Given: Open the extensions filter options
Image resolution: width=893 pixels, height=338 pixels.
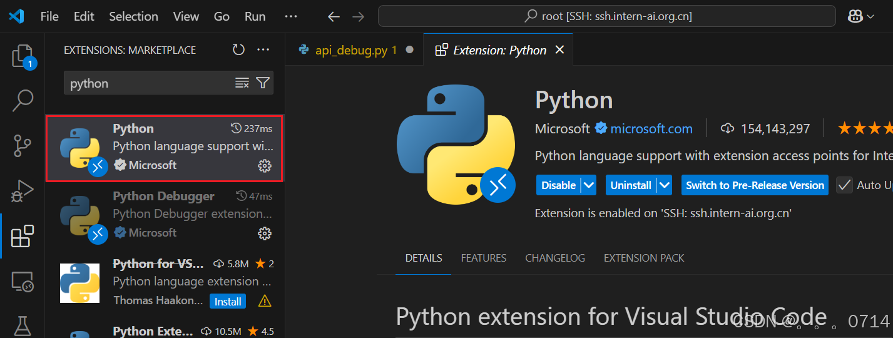Looking at the screenshot, I should (x=263, y=83).
